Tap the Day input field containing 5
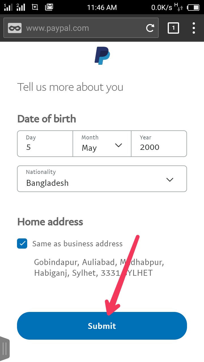 tap(45, 144)
